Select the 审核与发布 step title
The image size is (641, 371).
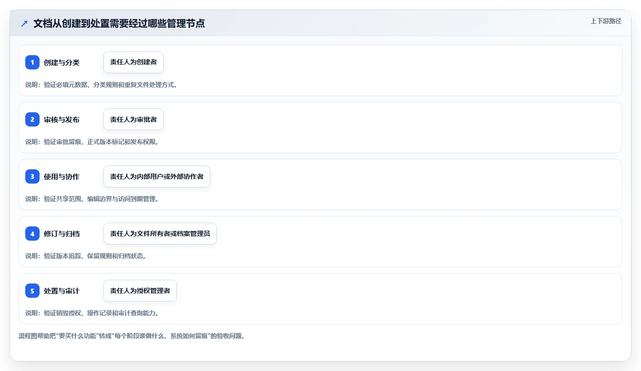pos(61,119)
